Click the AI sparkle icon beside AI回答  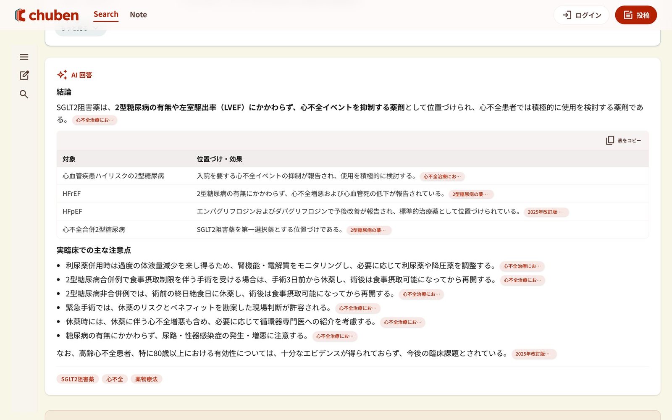[x=62, y=75]
